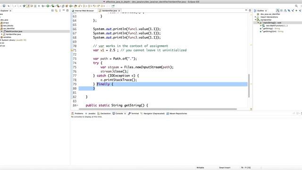The height and width of the screenshot is (170, 302).
Task: Click the editor horizontal scrollbar
Action: click(158, 109)
